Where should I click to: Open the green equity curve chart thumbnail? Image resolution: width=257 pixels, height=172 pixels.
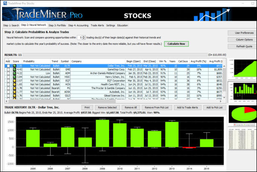pos(243,69)
